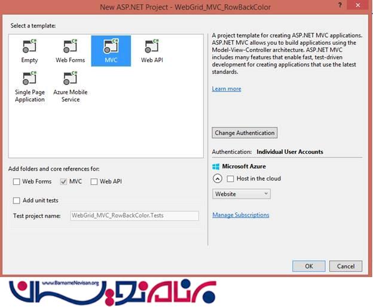Open the Learn more link
This screenshot has height=307, width=373.
[227, 89]
